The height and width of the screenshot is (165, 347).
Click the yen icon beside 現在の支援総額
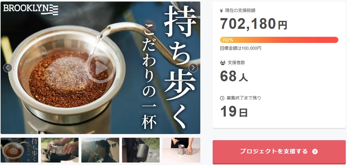(222, 10)
